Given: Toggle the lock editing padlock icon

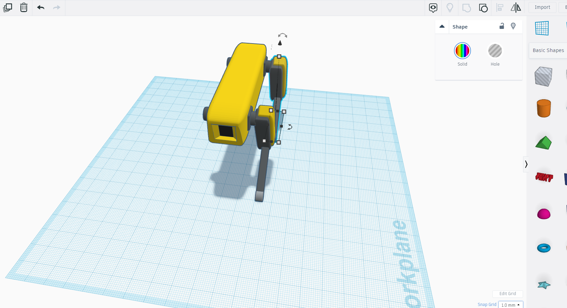Looking at the screenshot, I should 502,26.
